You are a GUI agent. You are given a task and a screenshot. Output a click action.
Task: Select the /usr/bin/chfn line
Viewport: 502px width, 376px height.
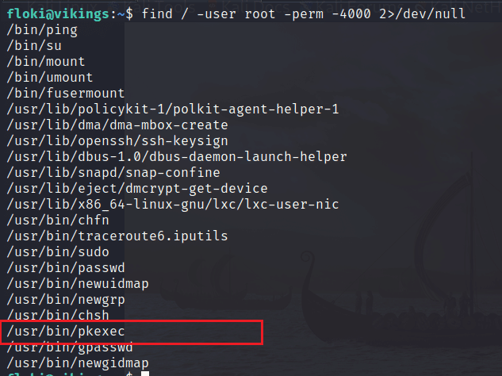58,221
